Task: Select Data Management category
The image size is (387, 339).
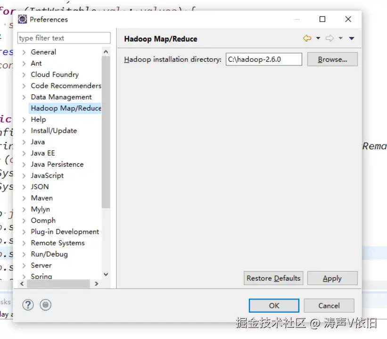Action: coord(61,97)
